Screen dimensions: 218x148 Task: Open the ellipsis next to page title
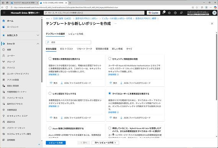[116, 24]
